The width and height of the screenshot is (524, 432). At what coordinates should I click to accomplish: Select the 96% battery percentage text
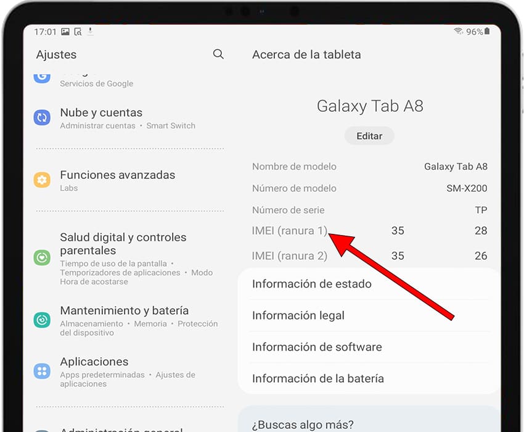(475, 32)
